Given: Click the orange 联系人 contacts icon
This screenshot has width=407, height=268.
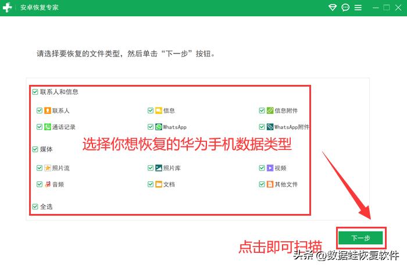Looking at the screenshot, I should (48, 110).
